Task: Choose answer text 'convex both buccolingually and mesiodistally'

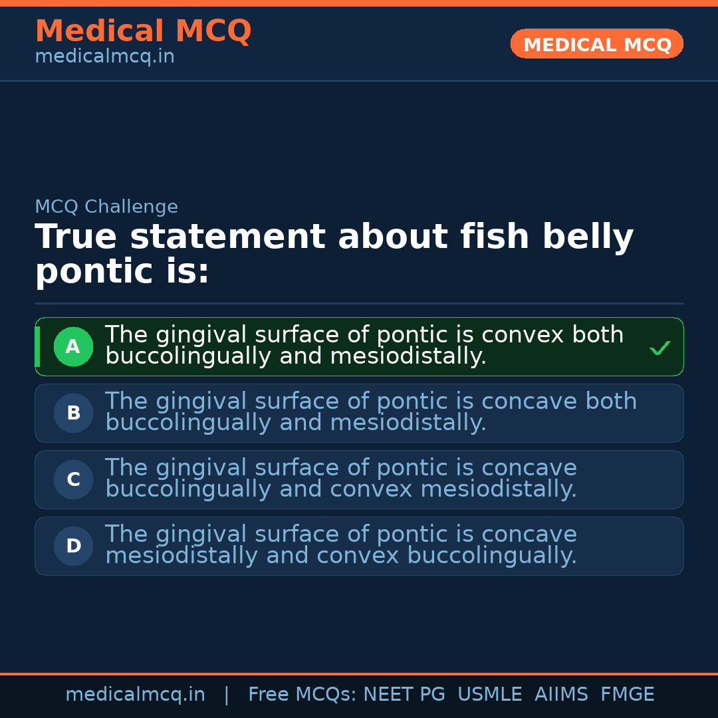Action: point(364,346)
